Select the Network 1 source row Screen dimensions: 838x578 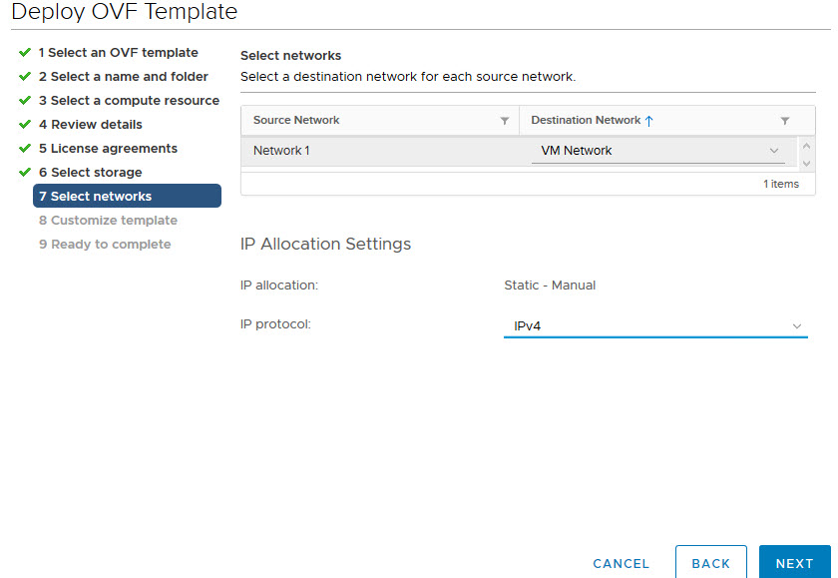coord(282,151)
